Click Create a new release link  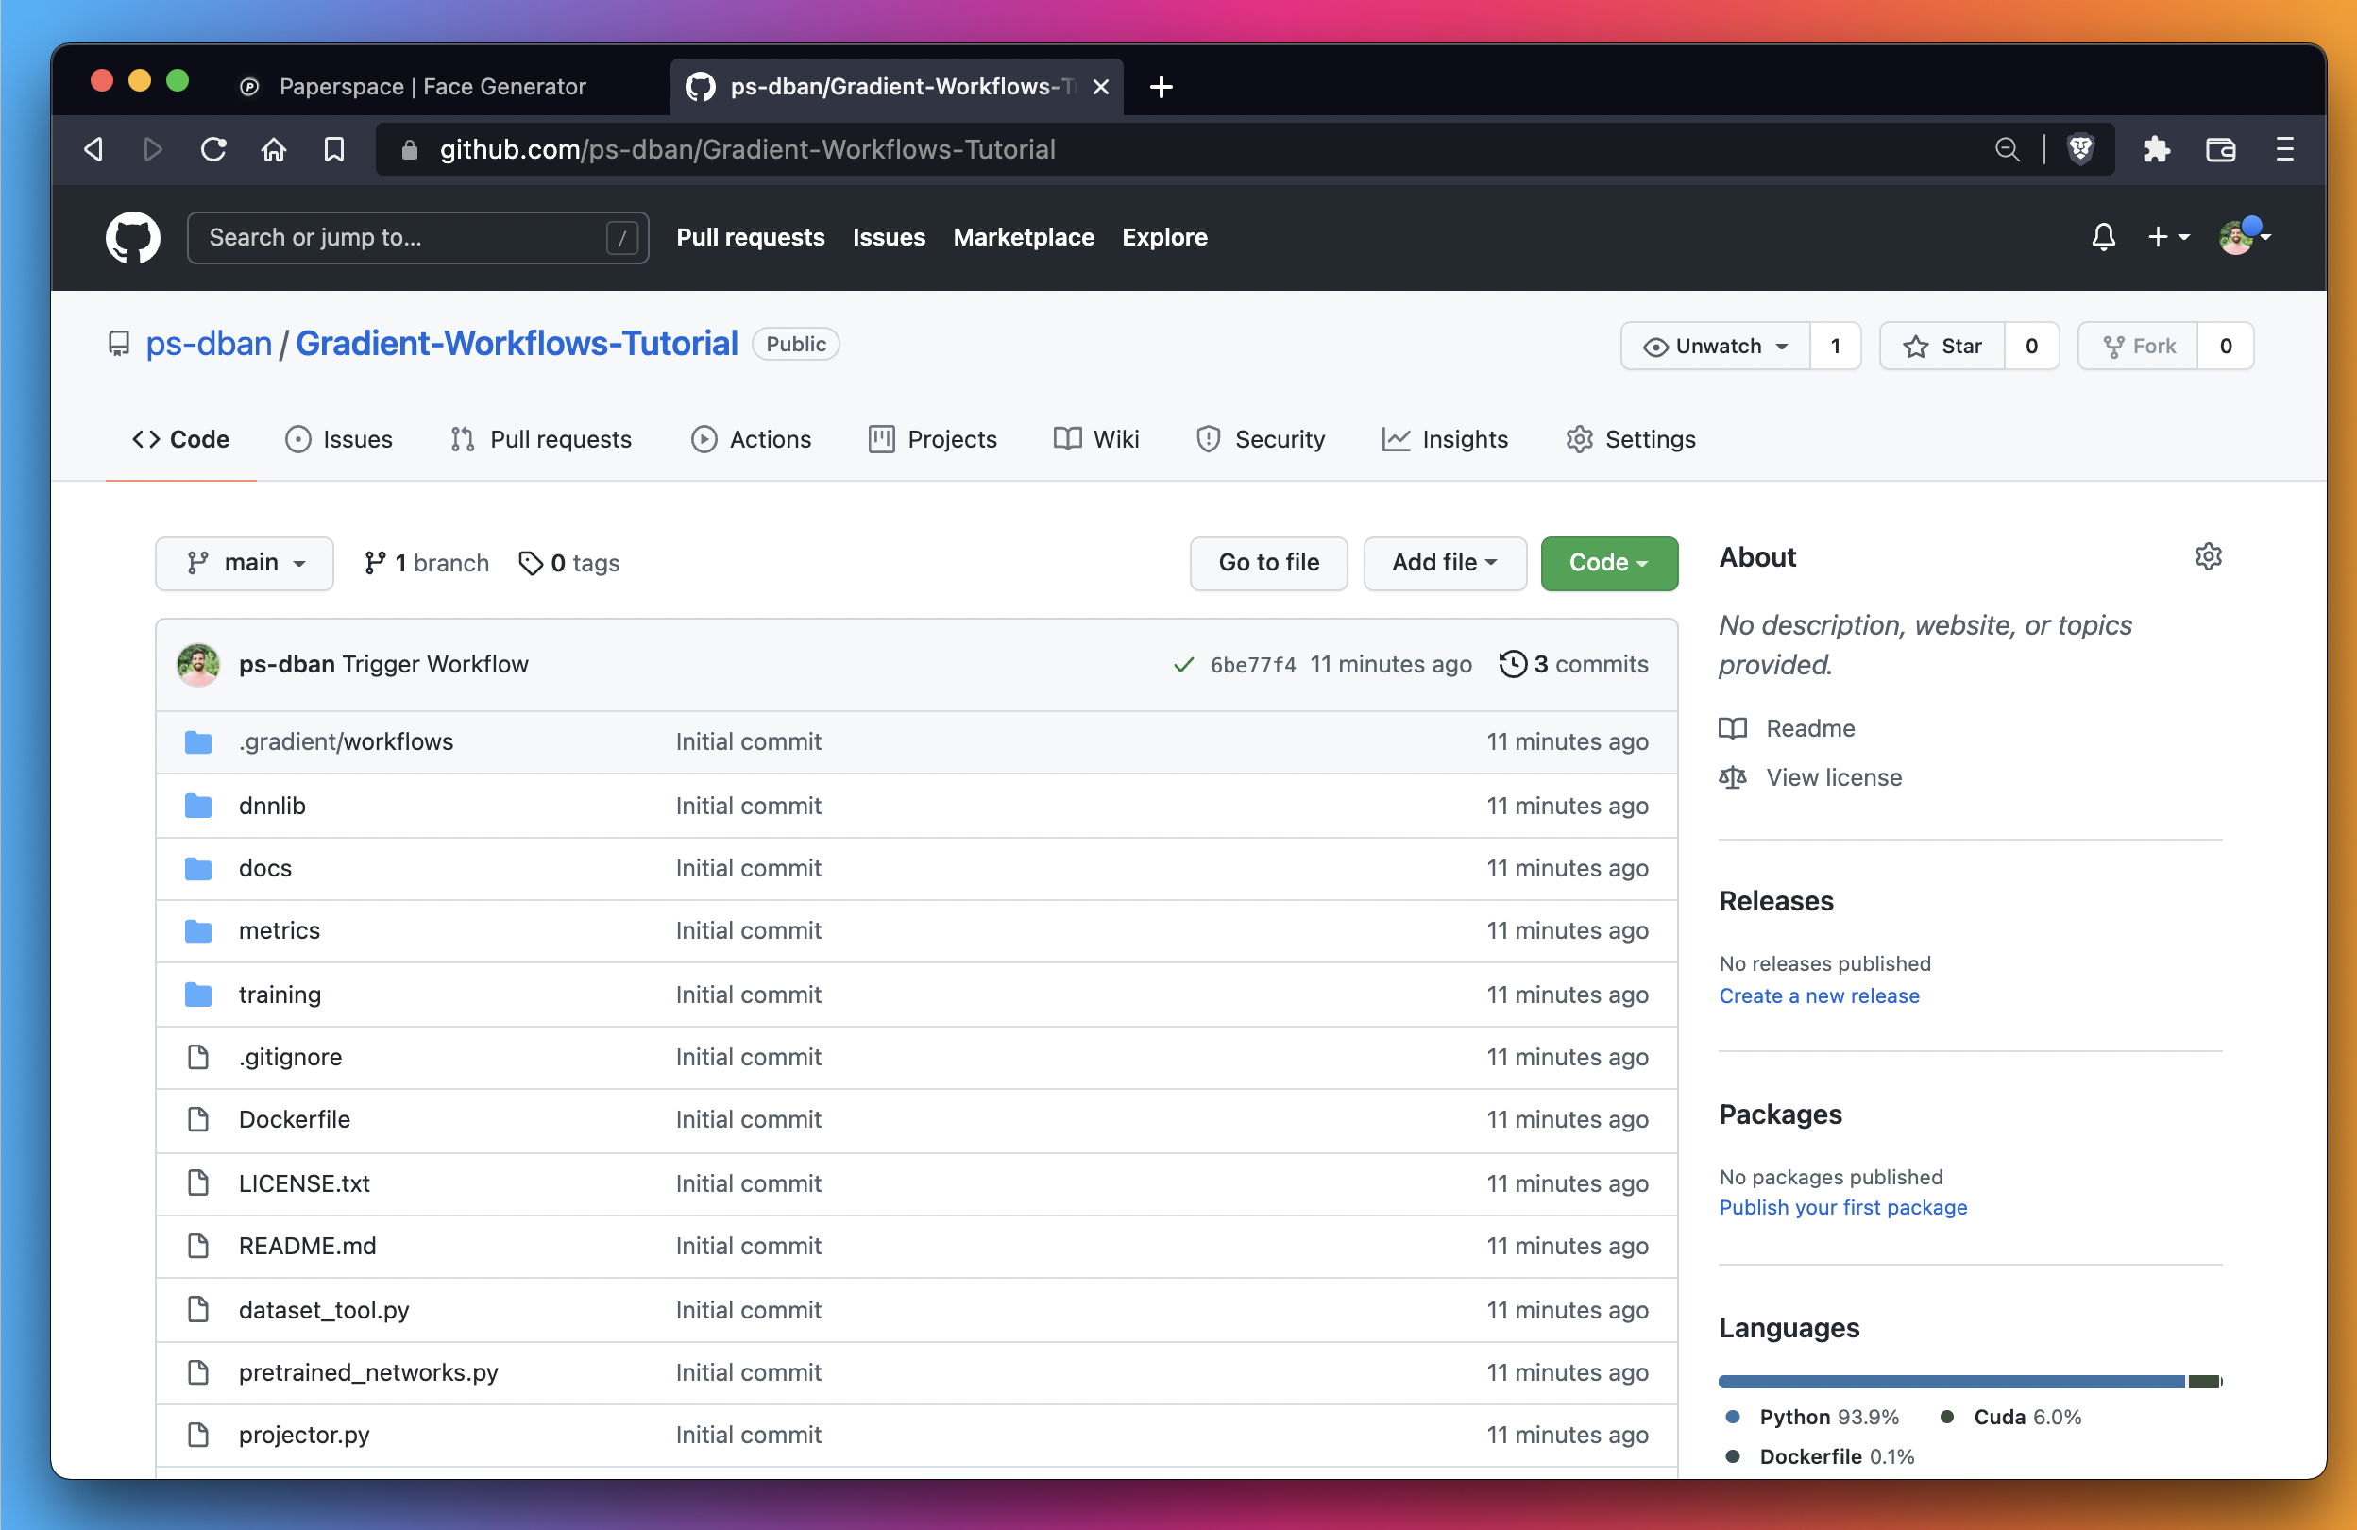[x=1818, y=995]
